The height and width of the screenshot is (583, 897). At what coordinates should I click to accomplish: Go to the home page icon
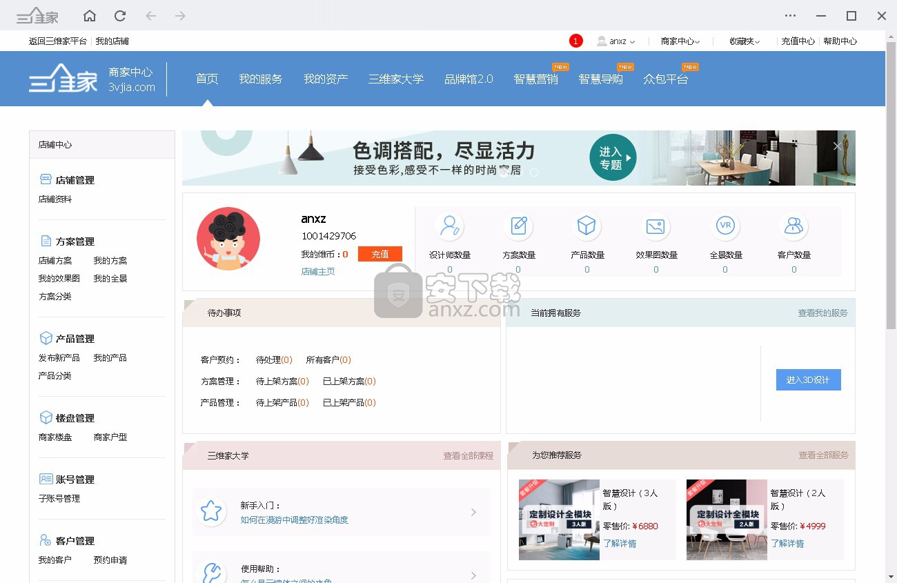[x=90, y=16]
